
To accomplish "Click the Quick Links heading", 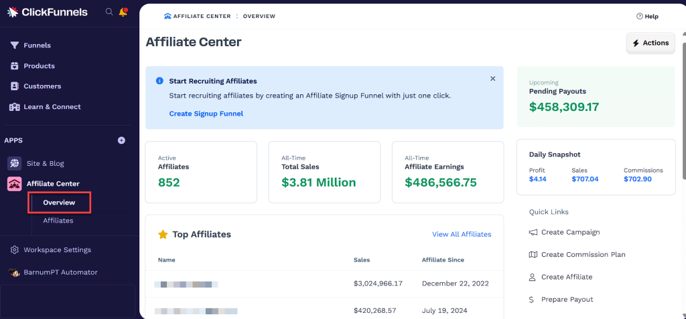I will tap(549, 212).
